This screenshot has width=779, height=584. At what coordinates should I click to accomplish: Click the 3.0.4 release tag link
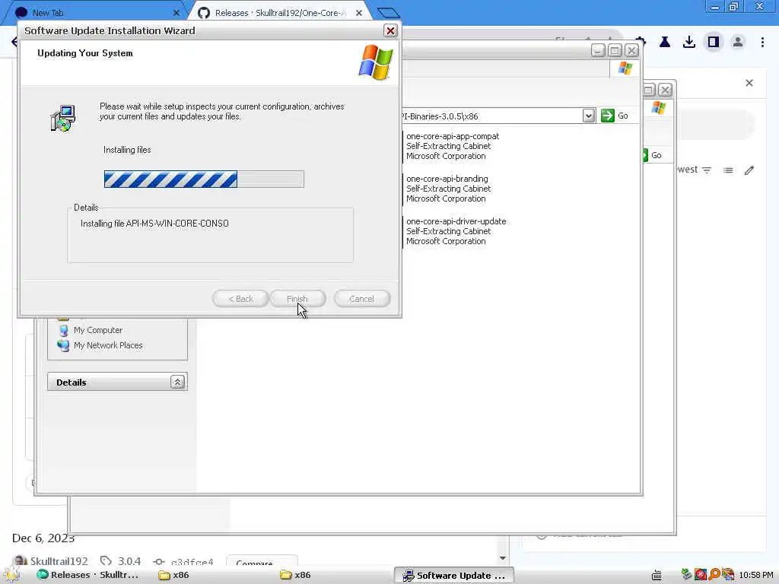129,561
